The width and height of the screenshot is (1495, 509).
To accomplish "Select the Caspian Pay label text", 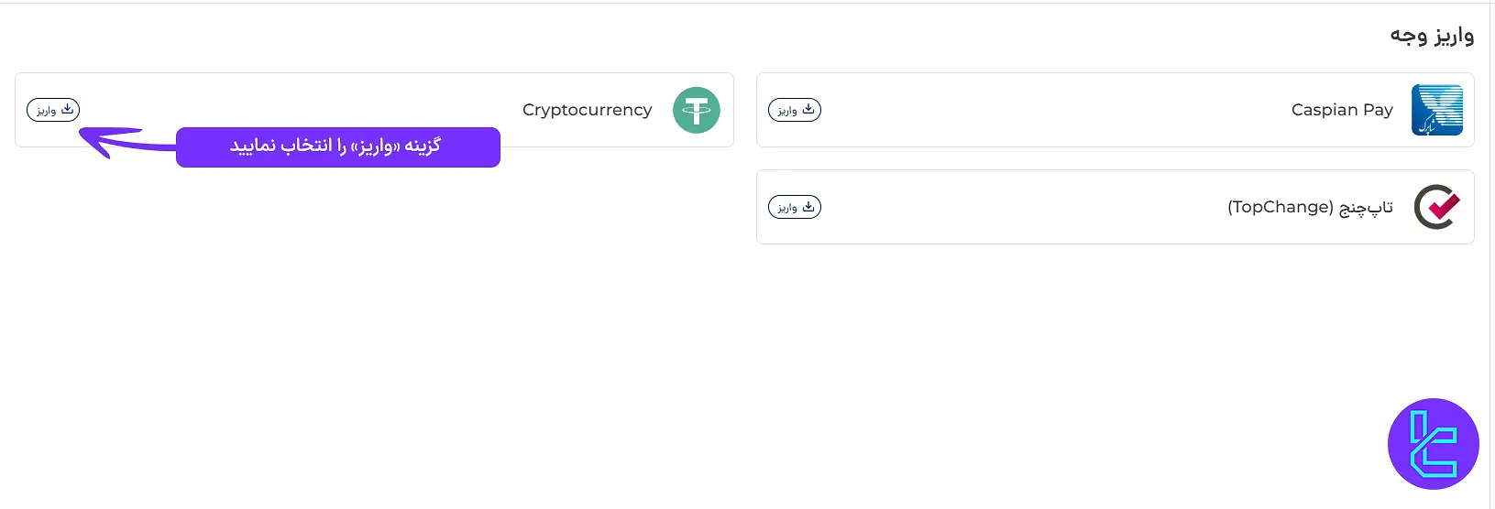I will [1341, 110].
